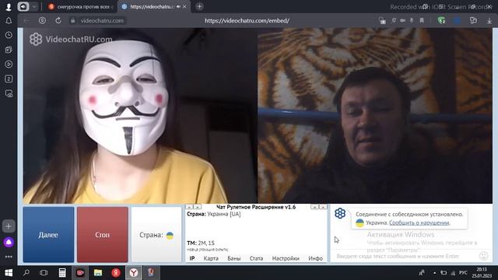498x280 pixels.
Task: Click the 'Страна: Украина [UA]' text
Action: pos(214,214)
